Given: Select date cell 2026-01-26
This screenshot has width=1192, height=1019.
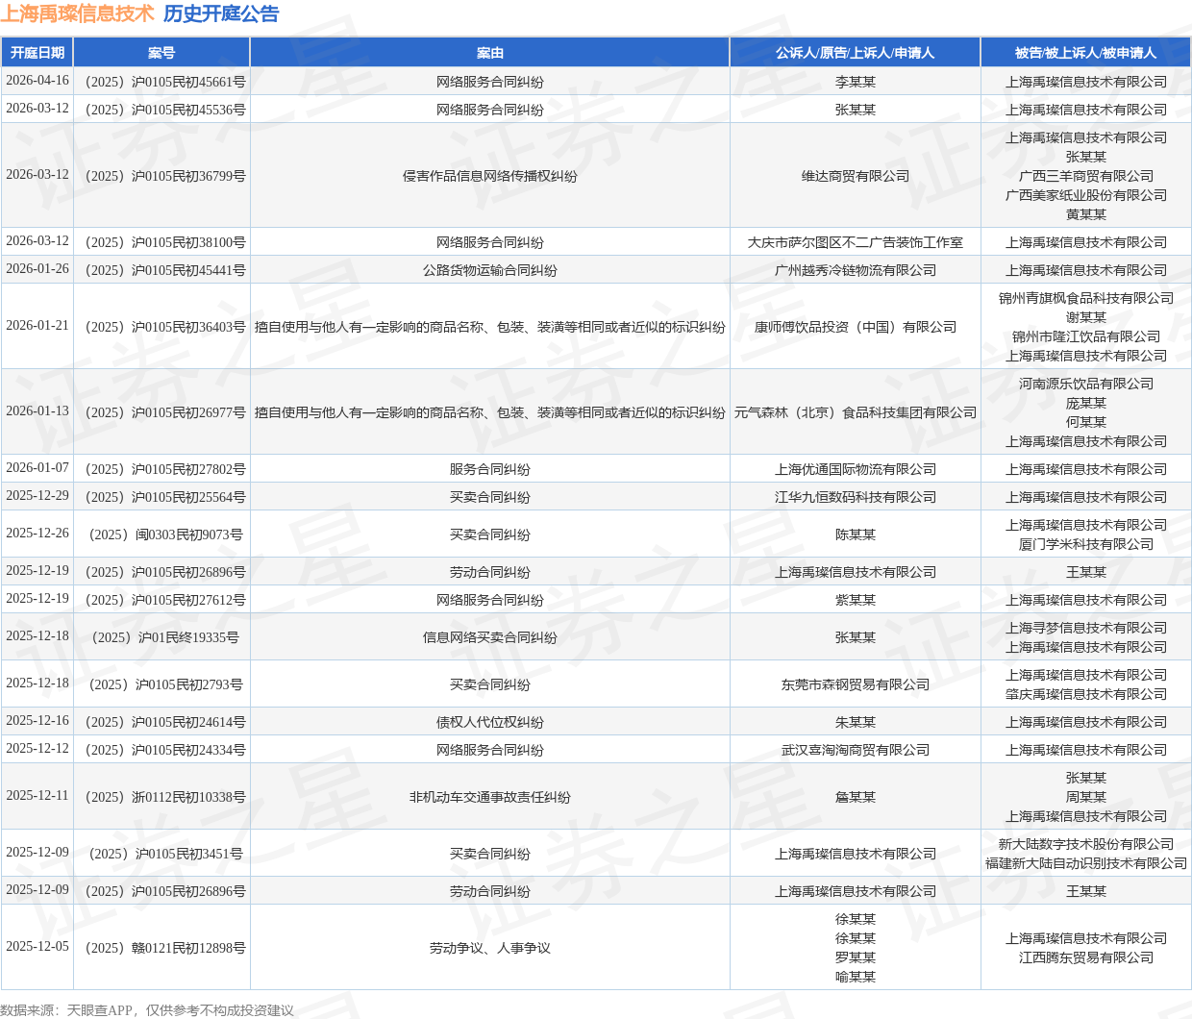Looking at the screenshot, I should pos(37,269).
